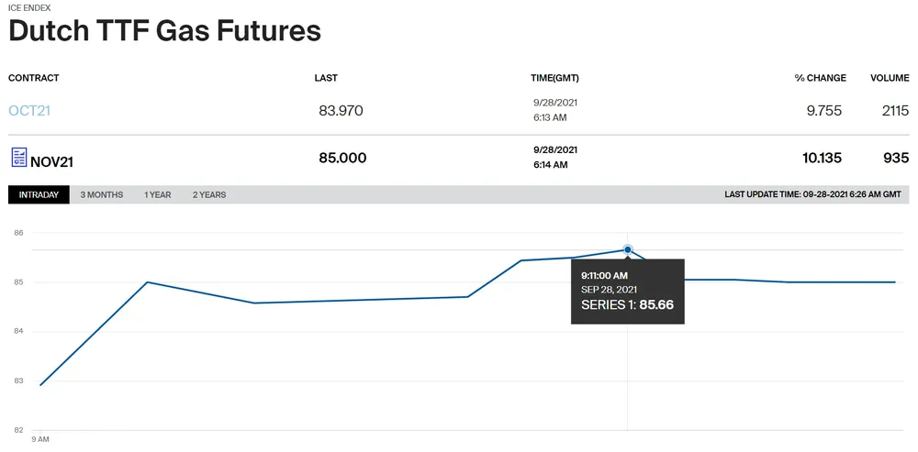
Task: Click the VOLUME column header
Action: [889, 78]
